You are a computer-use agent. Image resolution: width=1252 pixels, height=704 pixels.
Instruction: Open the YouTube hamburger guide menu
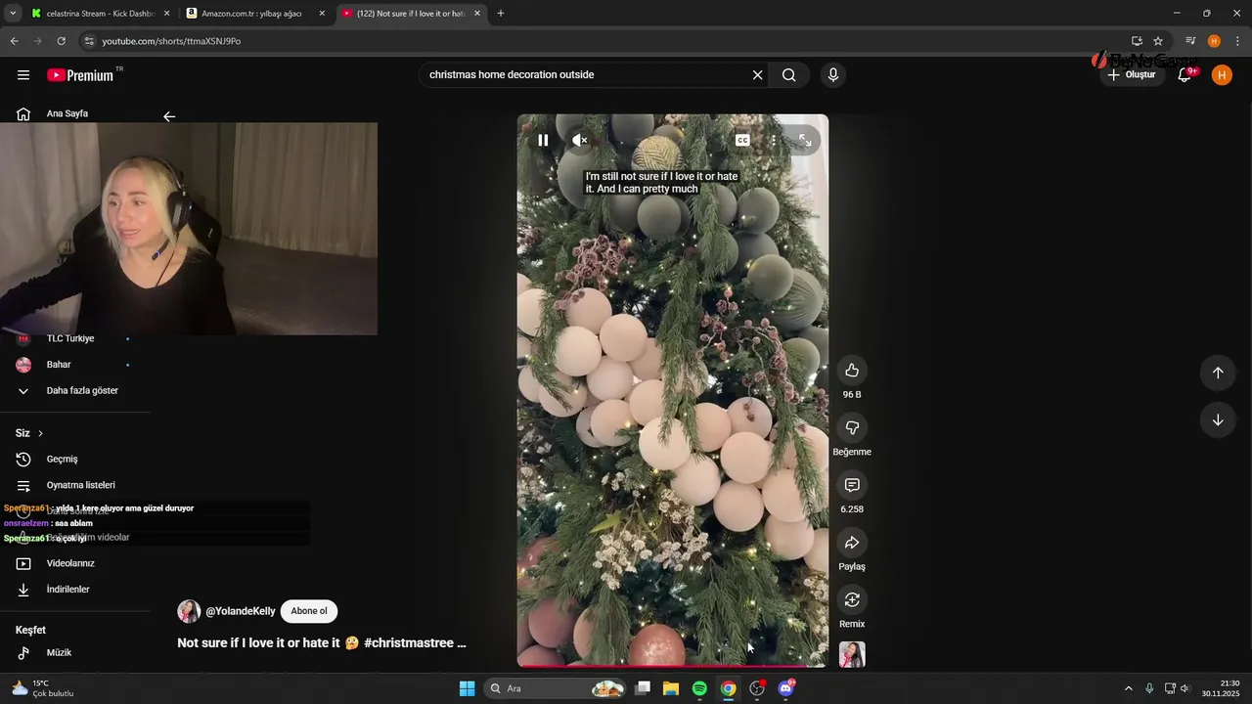pos(23,75)
